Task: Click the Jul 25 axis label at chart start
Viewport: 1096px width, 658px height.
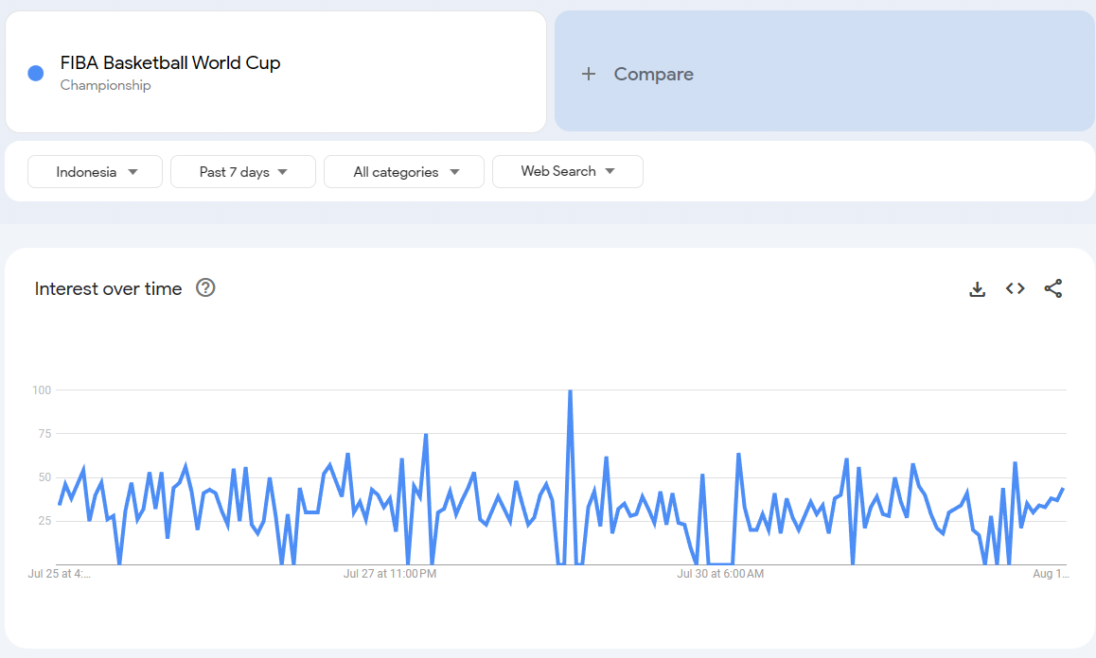Action: (x=60, y=574)
